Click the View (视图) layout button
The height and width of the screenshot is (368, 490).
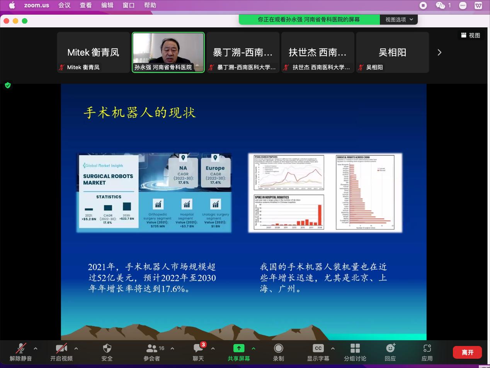(471, 35)
